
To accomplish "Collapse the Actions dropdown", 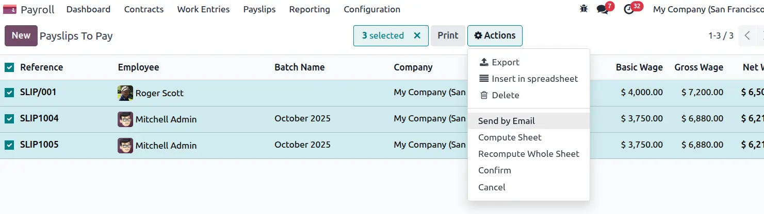I will (x=495, y=35).
